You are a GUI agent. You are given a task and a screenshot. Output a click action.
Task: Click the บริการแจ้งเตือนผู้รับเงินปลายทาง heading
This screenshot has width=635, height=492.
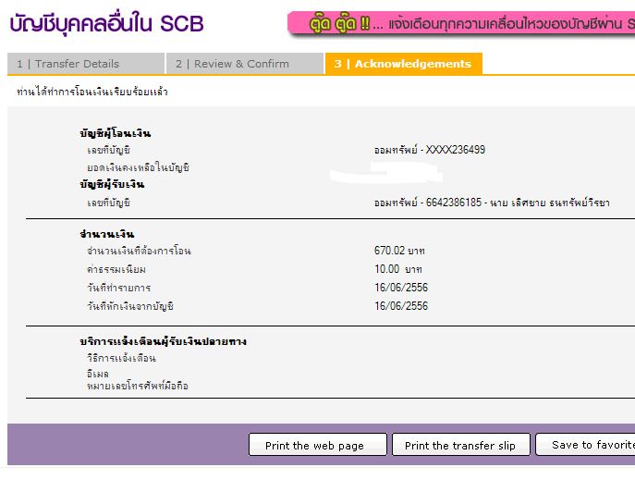pyautogui.click(x=164, y=341)
